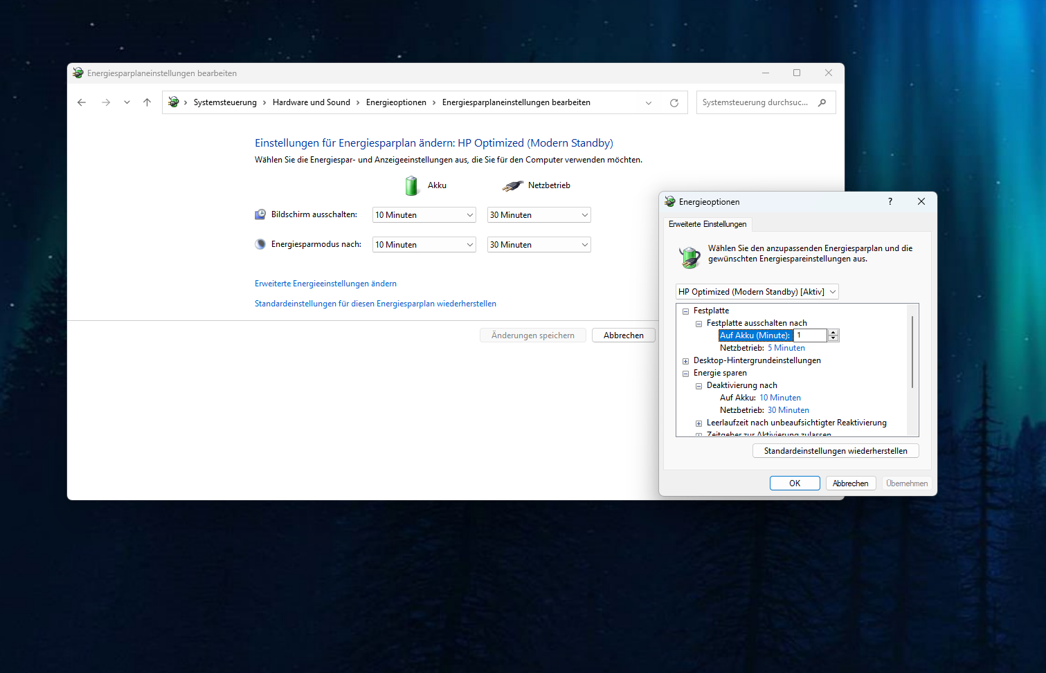
Task: Collapse the Festplatte tree node
Action: pos(685,311)
